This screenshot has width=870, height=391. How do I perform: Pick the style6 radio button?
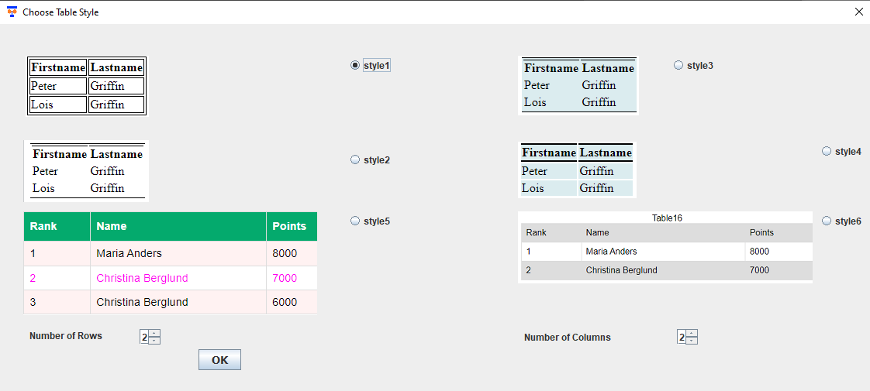pyautogui.click(x=826, y=221)
